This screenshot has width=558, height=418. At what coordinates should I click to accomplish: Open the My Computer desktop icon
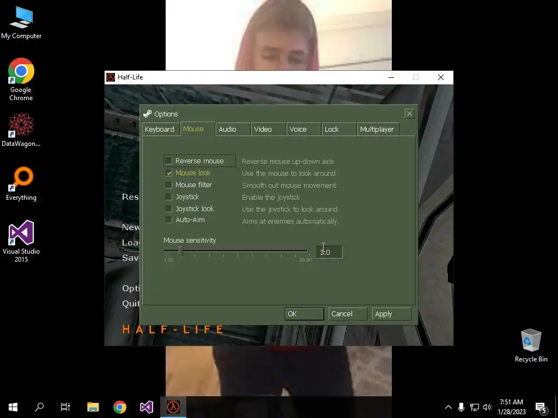[21, 23]
